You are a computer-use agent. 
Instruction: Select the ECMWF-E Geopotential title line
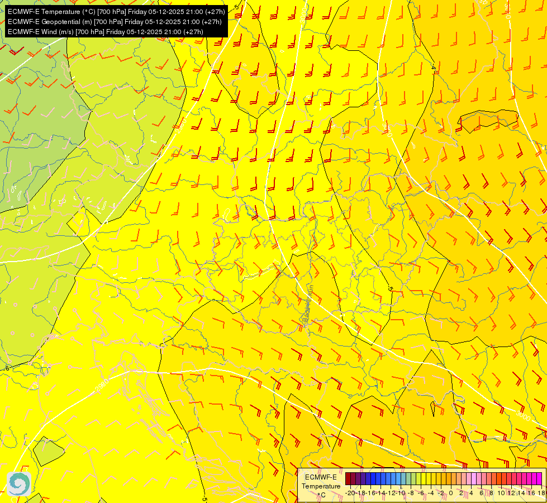[x=115, y=22]
